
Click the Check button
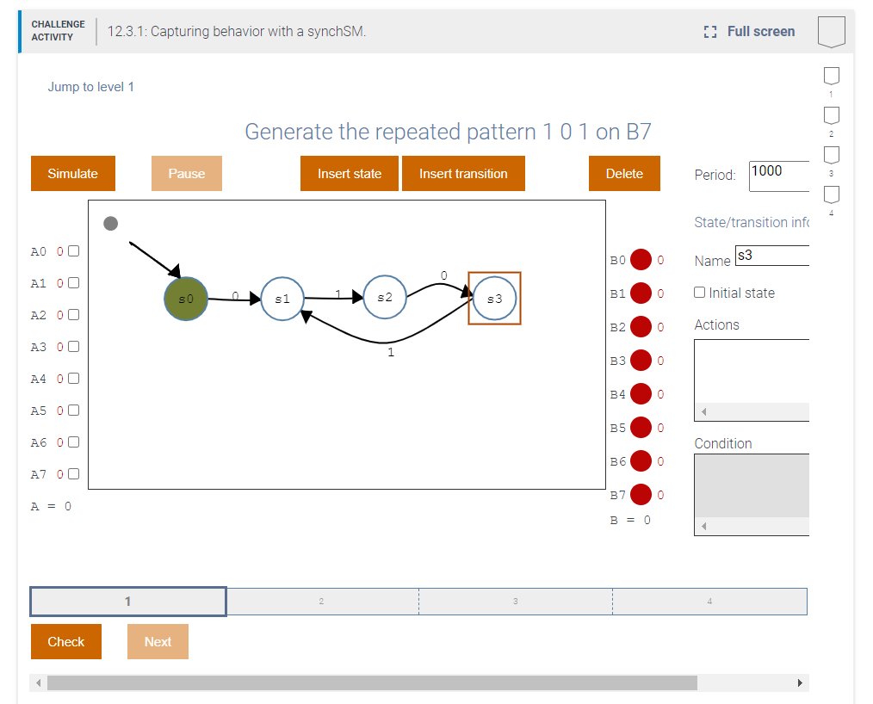66,642
